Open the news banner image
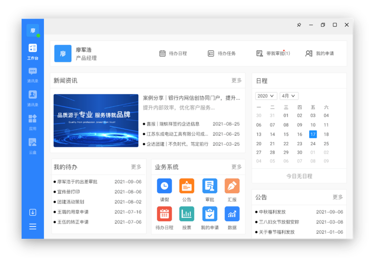This screenshot has width=375, height=264. tap(96, 120)
